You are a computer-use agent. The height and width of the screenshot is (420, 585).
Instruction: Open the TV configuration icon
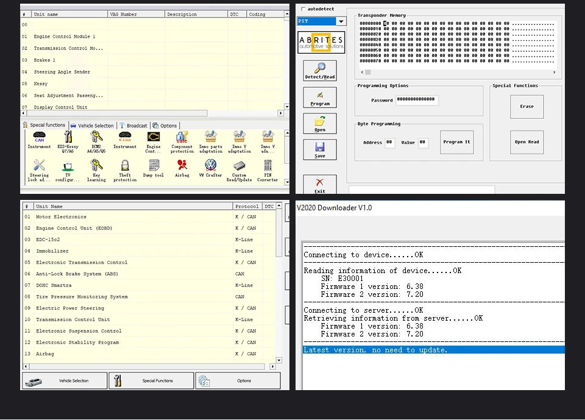pos(68,170)
